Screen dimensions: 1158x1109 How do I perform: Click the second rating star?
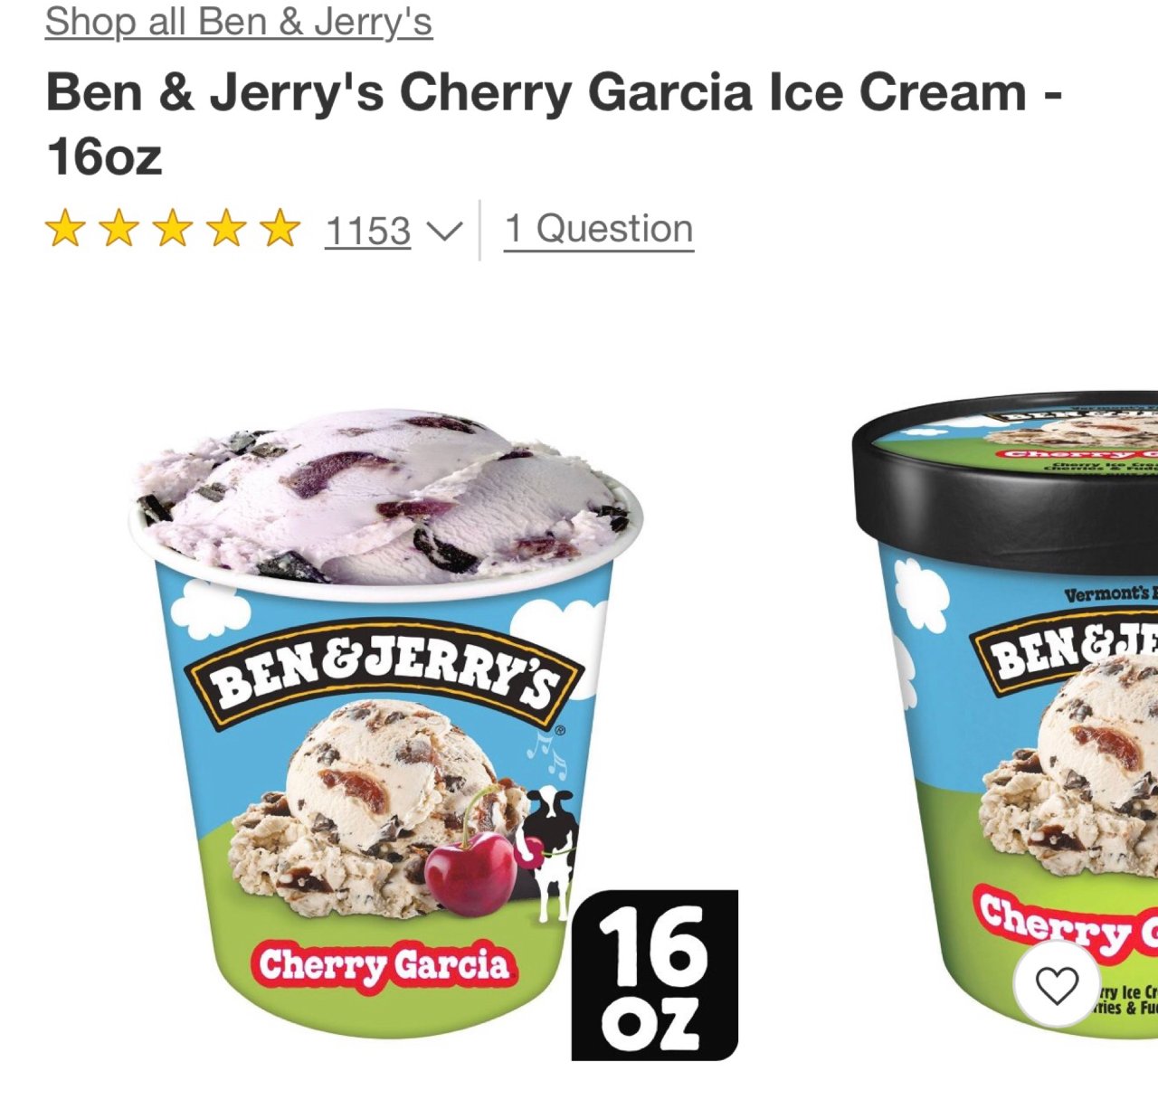coord(119,228)
